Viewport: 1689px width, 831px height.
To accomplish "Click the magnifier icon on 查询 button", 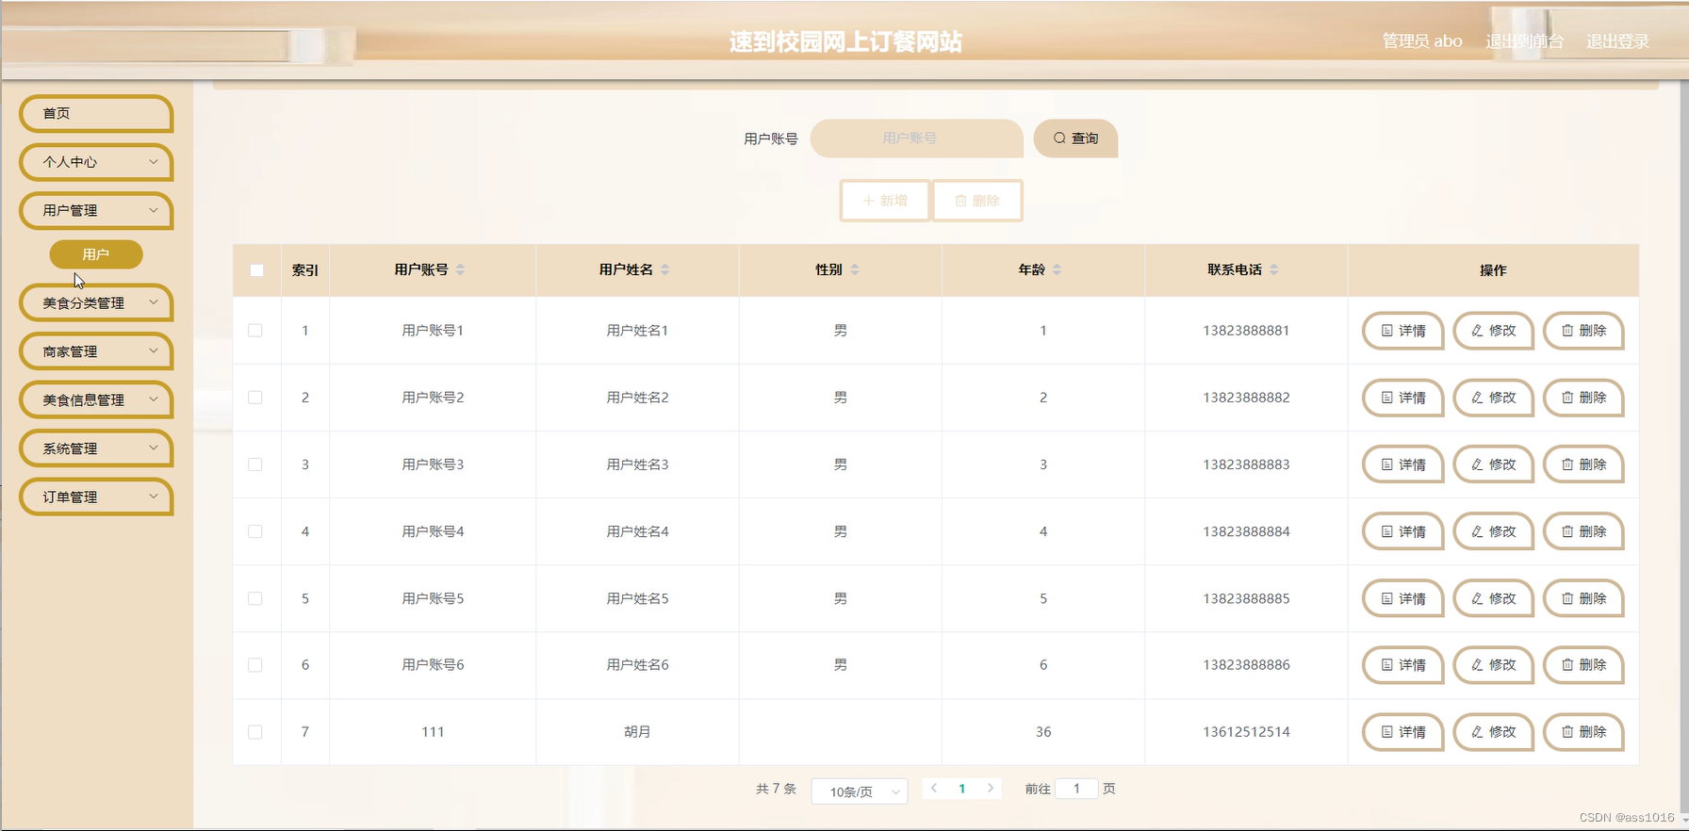I will pyautogui.click(x=1059, y=138).
